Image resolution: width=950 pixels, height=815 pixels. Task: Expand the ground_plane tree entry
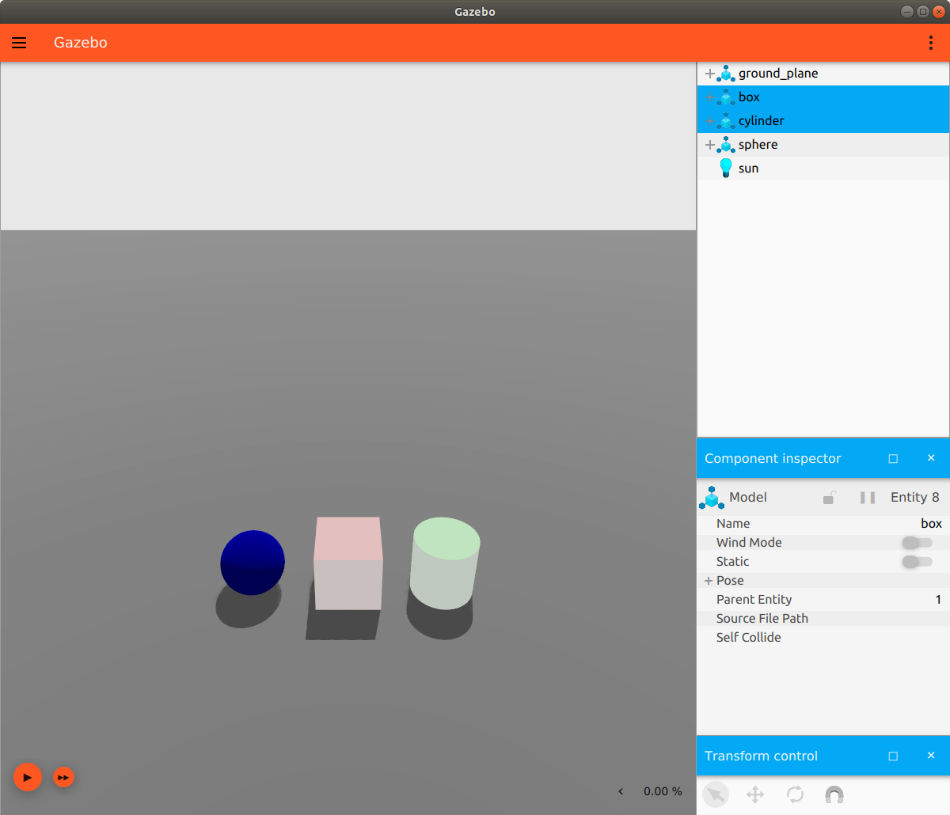pyautogui.click(x=709, y=74)
